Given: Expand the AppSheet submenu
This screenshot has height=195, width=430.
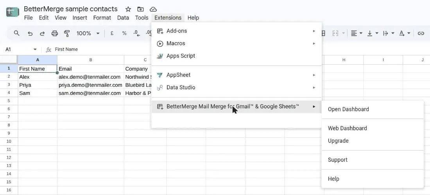Looking at the screenshot, I should click(x=236, y=75).
